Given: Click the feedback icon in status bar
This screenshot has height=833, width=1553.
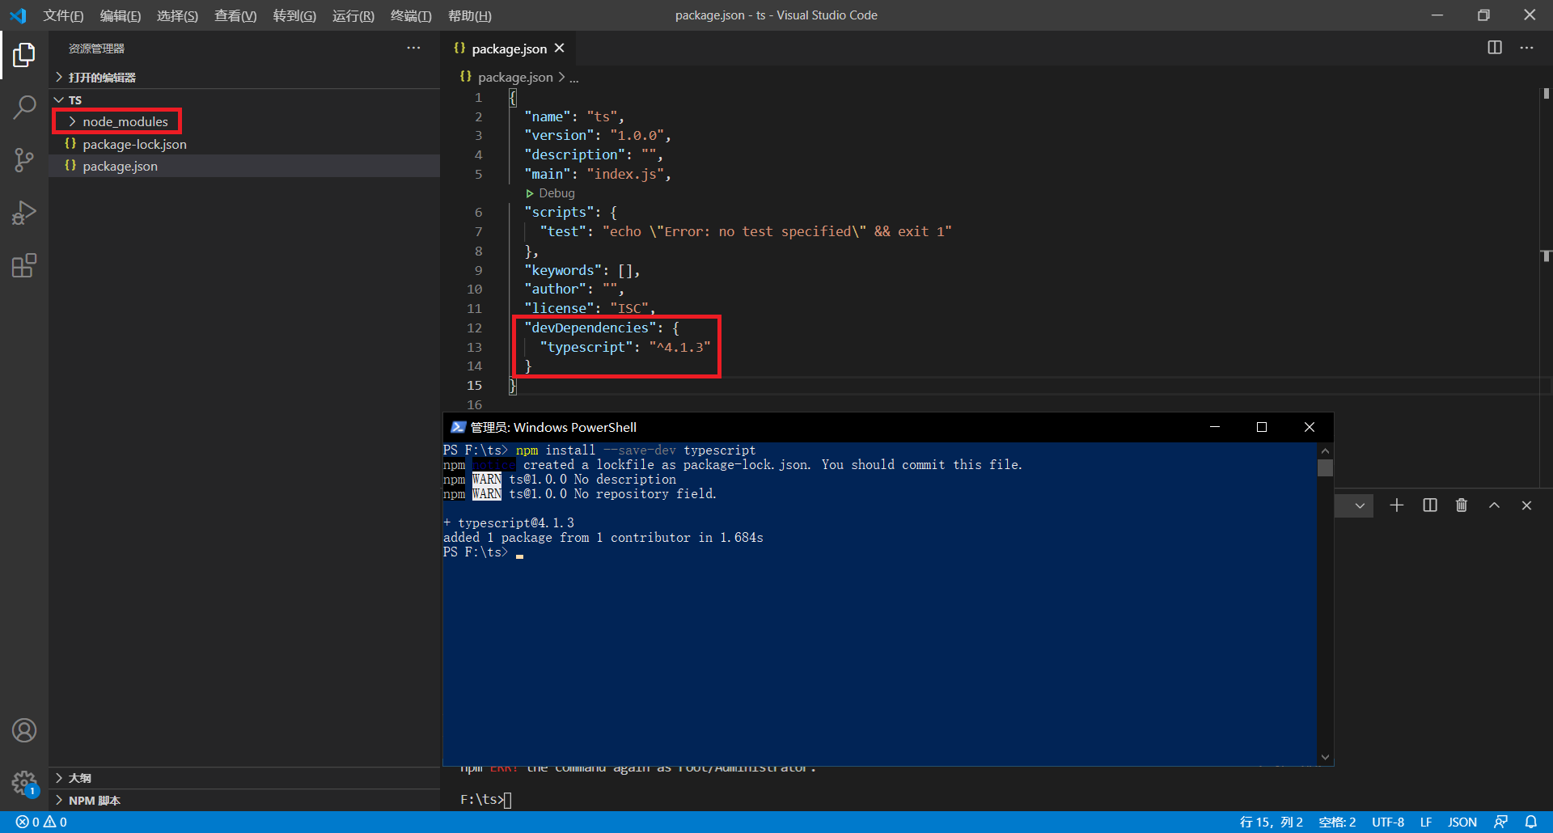Looking at the screenshot, I should (x=1500, y=822).
